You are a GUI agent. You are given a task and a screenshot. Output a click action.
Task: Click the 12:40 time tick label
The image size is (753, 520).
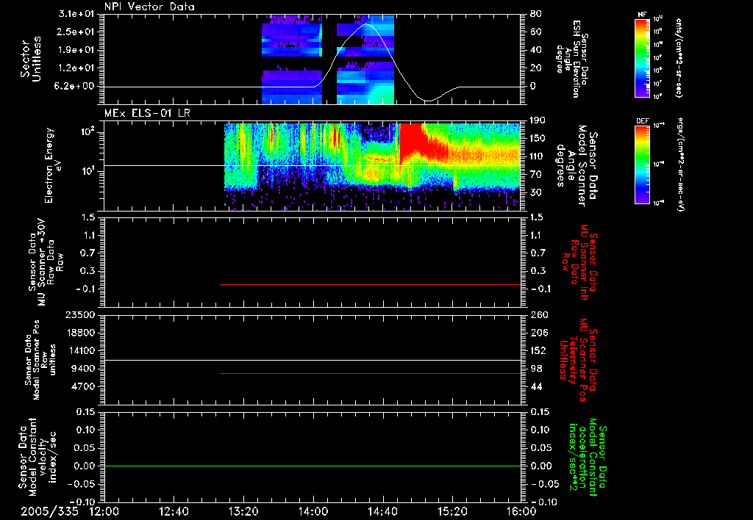click(174, 511)
